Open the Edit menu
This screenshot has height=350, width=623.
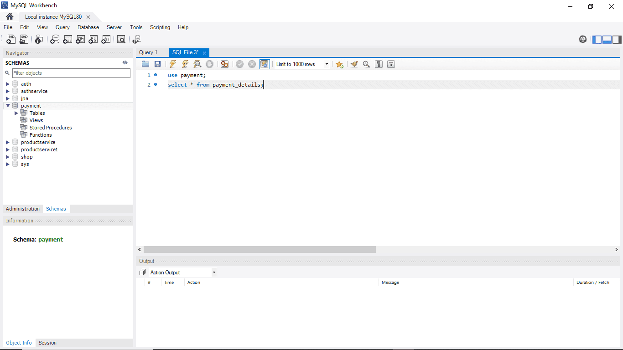[x=25, y=27]
